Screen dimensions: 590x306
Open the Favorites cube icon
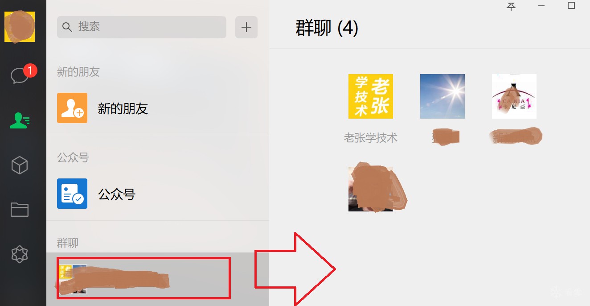click(x=20, y=165)
